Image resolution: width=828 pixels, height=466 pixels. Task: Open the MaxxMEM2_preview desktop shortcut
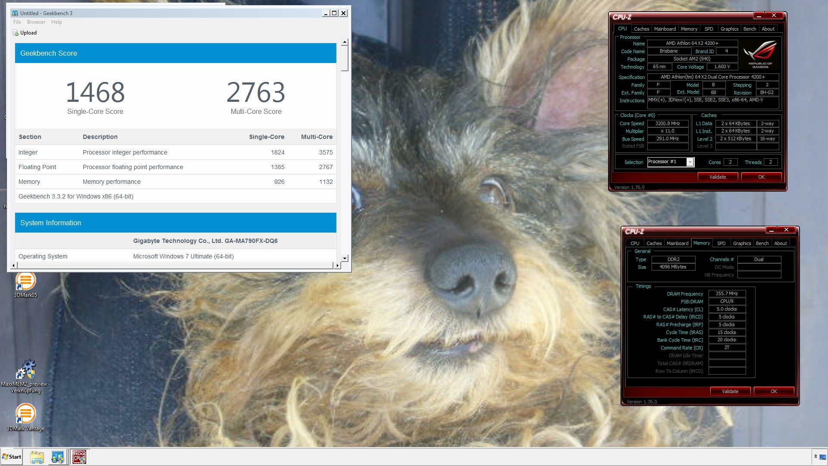click(25, 376)
